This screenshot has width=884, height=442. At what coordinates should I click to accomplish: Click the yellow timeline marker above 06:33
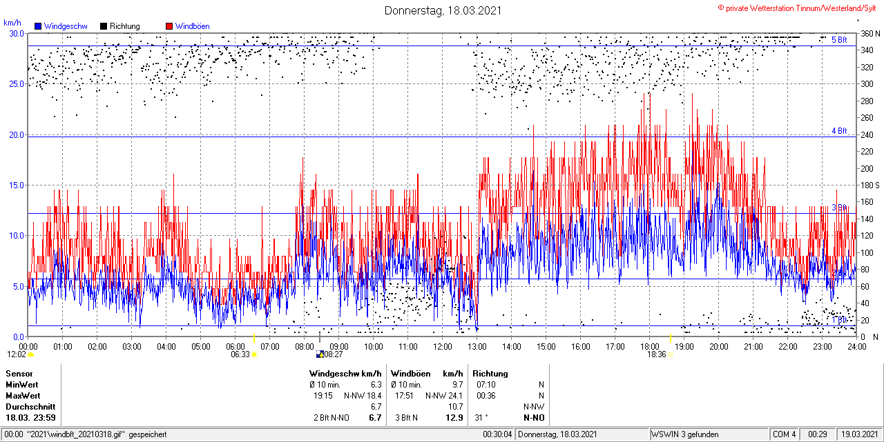[x=254, y=338]
